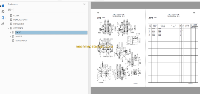Click the bookmark icon beside MOTOR
This screenshot has width=200, height=94.
tap(13, 37)
